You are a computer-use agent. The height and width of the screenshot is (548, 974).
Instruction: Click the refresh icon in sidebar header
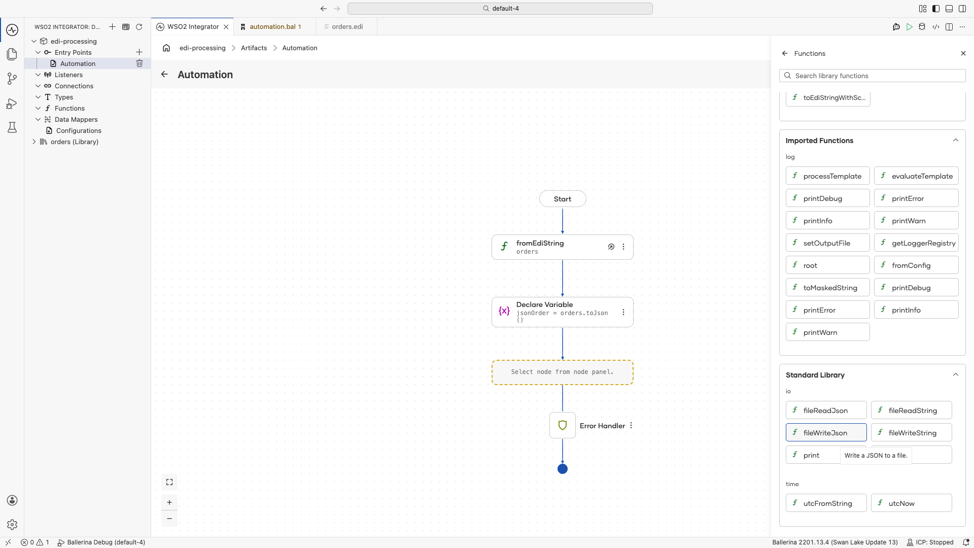[139, 27]
